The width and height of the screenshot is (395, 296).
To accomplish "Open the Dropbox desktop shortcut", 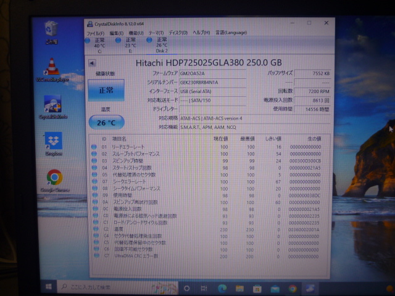I will tap(54, 144).
